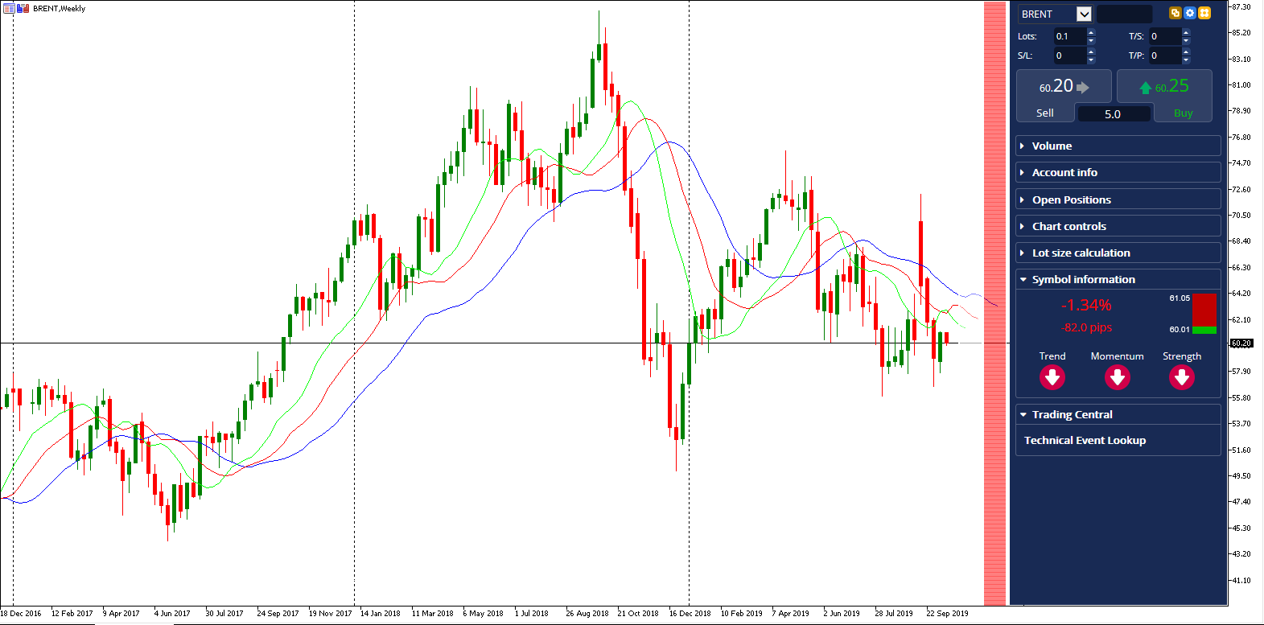Click the chart icon beside BRENT,Weekly title
The image size is (1264, 625).
coord(23,8)
